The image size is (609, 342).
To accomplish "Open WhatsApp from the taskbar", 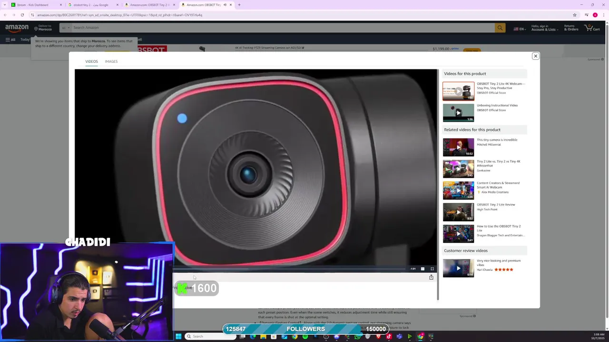I will [358, 336].
